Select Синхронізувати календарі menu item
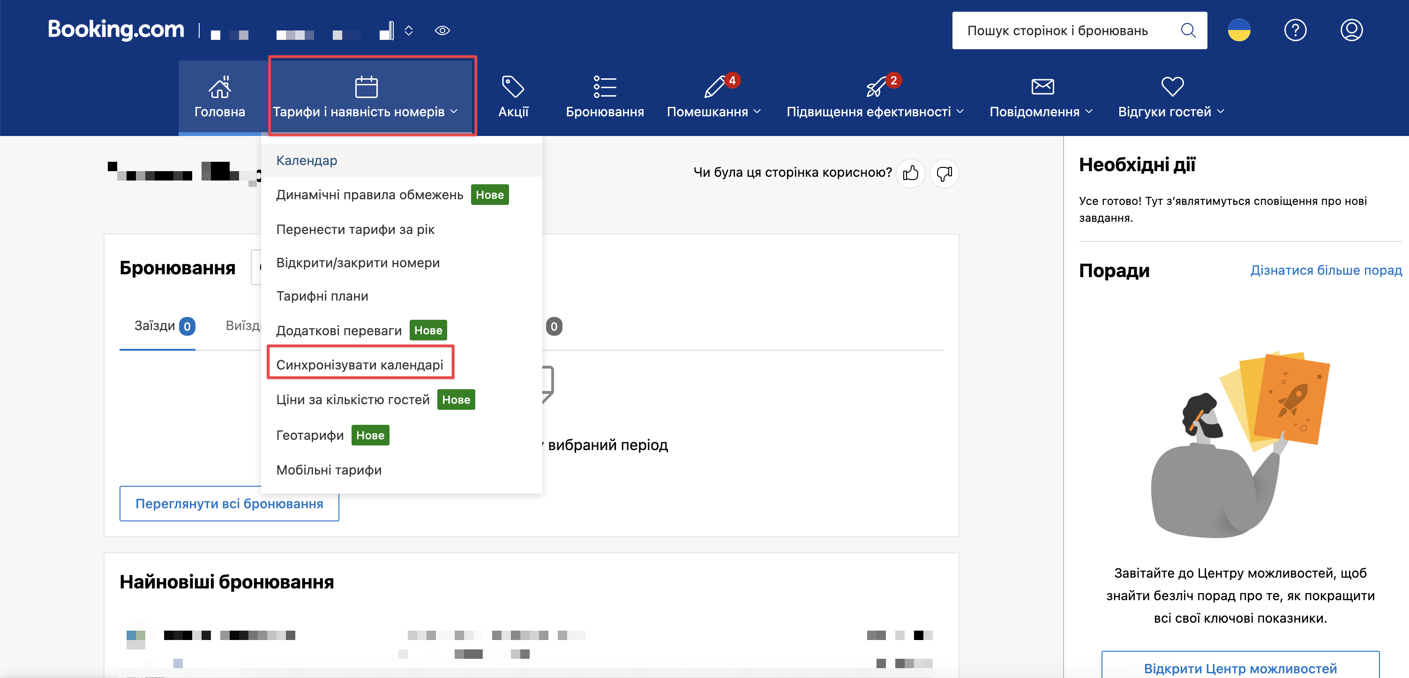 pos(360,364)
